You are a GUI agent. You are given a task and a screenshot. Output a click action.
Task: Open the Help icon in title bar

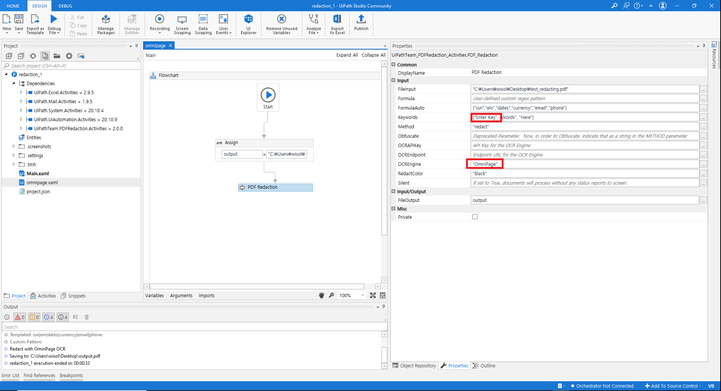(638, 6)
